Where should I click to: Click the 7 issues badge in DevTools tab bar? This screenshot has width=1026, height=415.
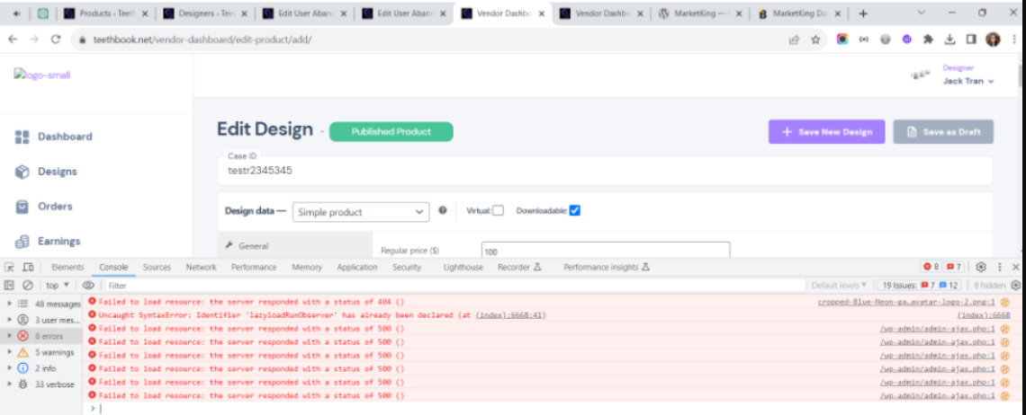tap(953, 267)
